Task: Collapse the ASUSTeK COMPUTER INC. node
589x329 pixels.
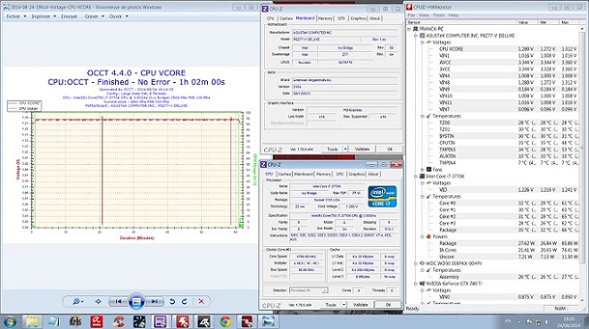Action: [416, 36]
